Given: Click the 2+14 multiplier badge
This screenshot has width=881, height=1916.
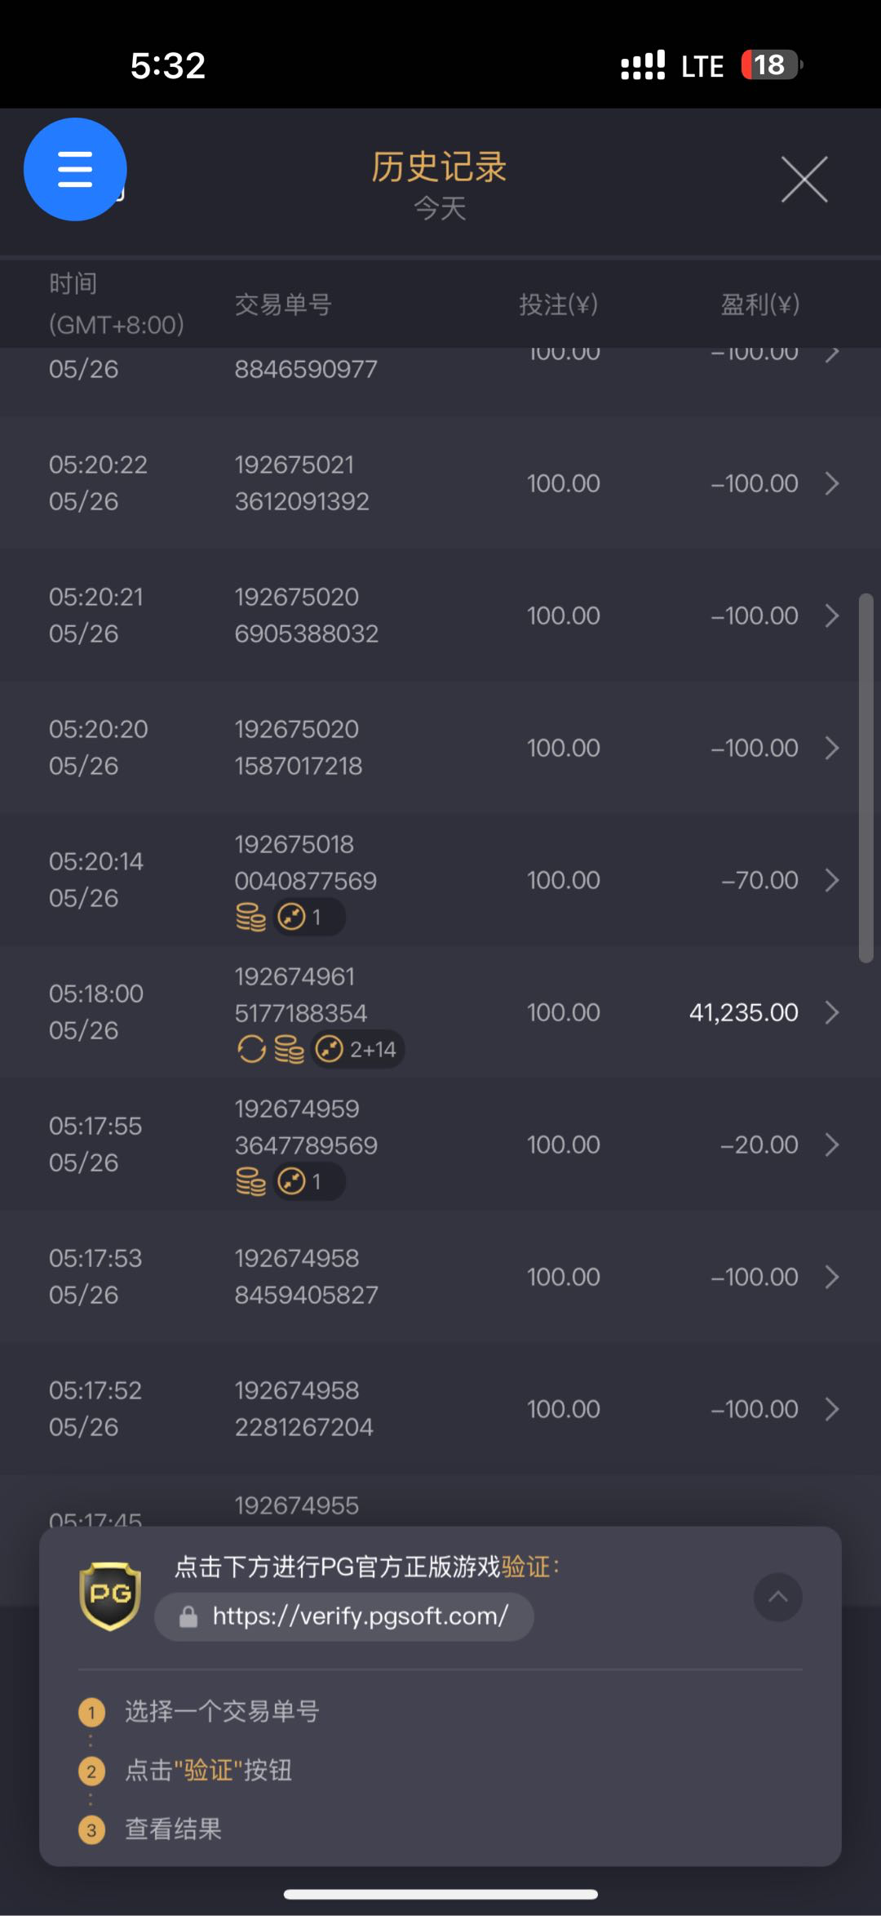Looking at the screenshot, I should [x=358, y=1049].
